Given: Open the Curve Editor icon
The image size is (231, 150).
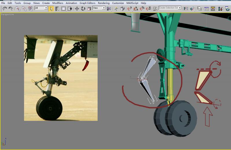Looking at the screenshot, I should click(206, 9).
